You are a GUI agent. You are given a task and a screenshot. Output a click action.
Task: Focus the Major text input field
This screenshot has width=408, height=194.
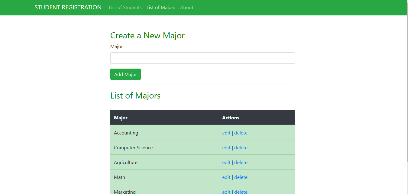click(202, 58)
